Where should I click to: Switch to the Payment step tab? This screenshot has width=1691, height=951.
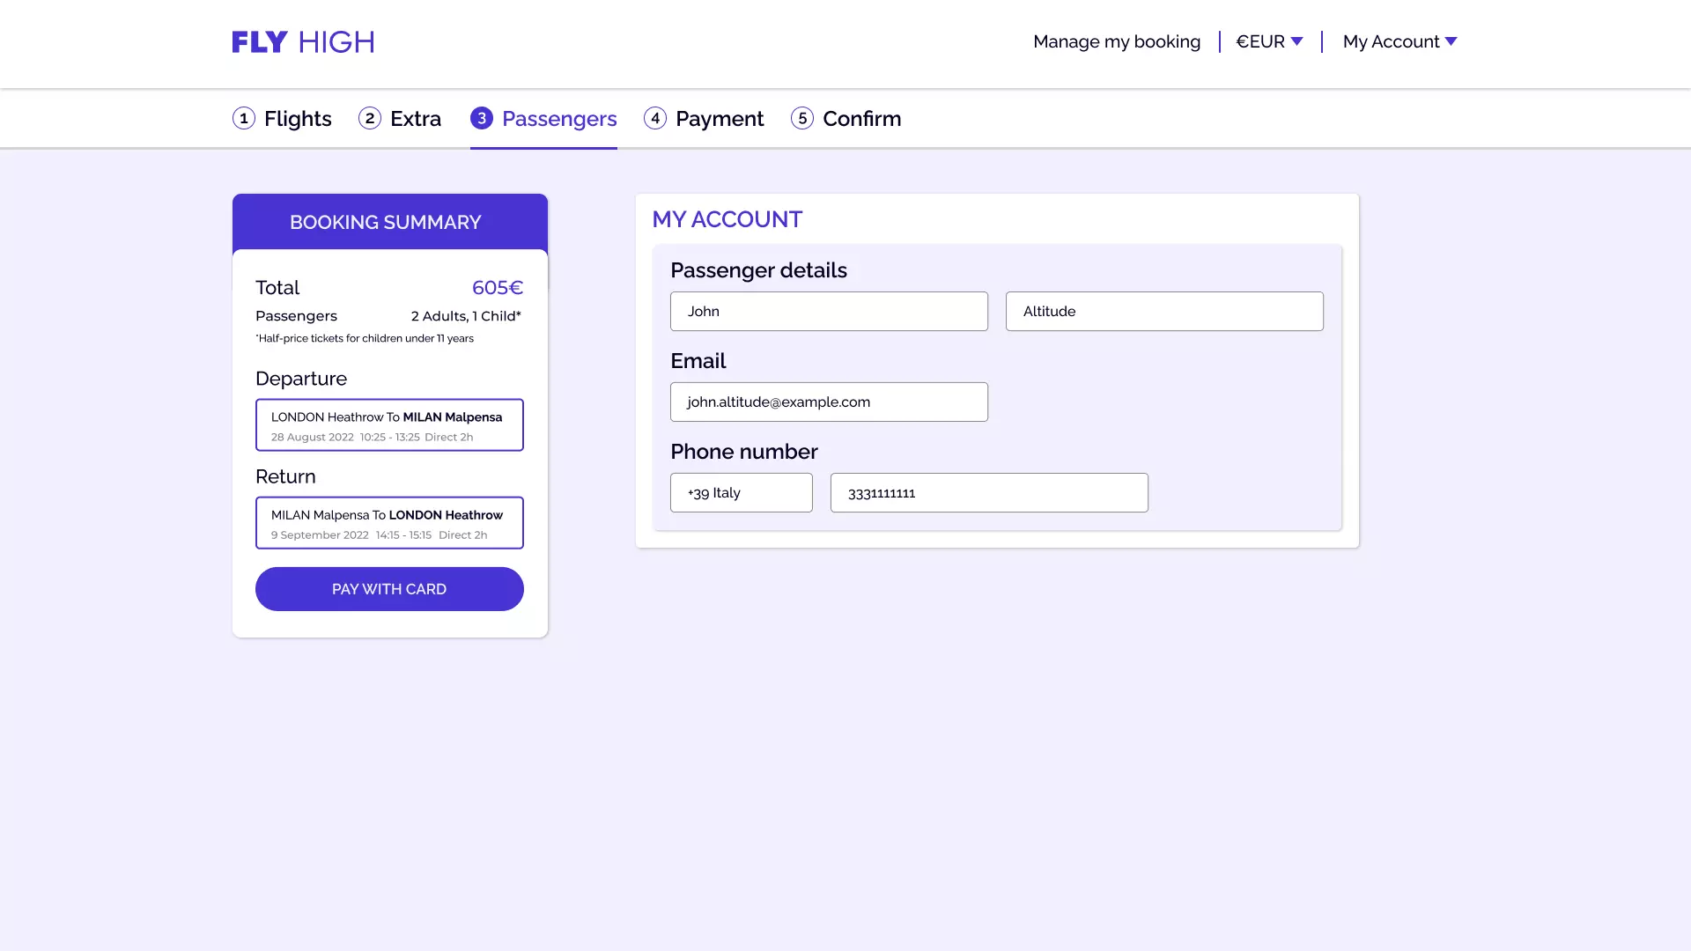tap(720, 119)
